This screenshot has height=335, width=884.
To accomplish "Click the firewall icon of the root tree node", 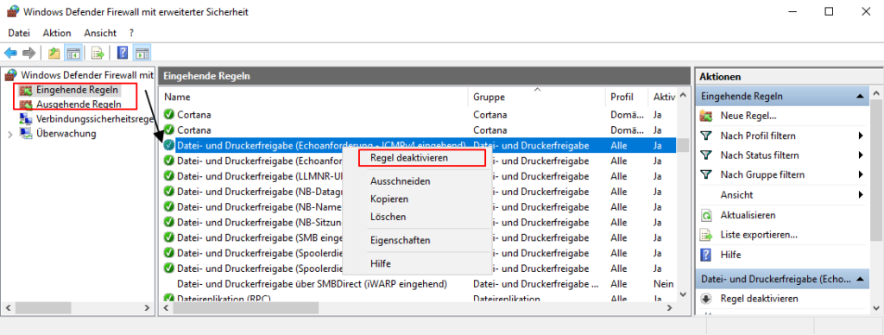I will pos(11,75).
